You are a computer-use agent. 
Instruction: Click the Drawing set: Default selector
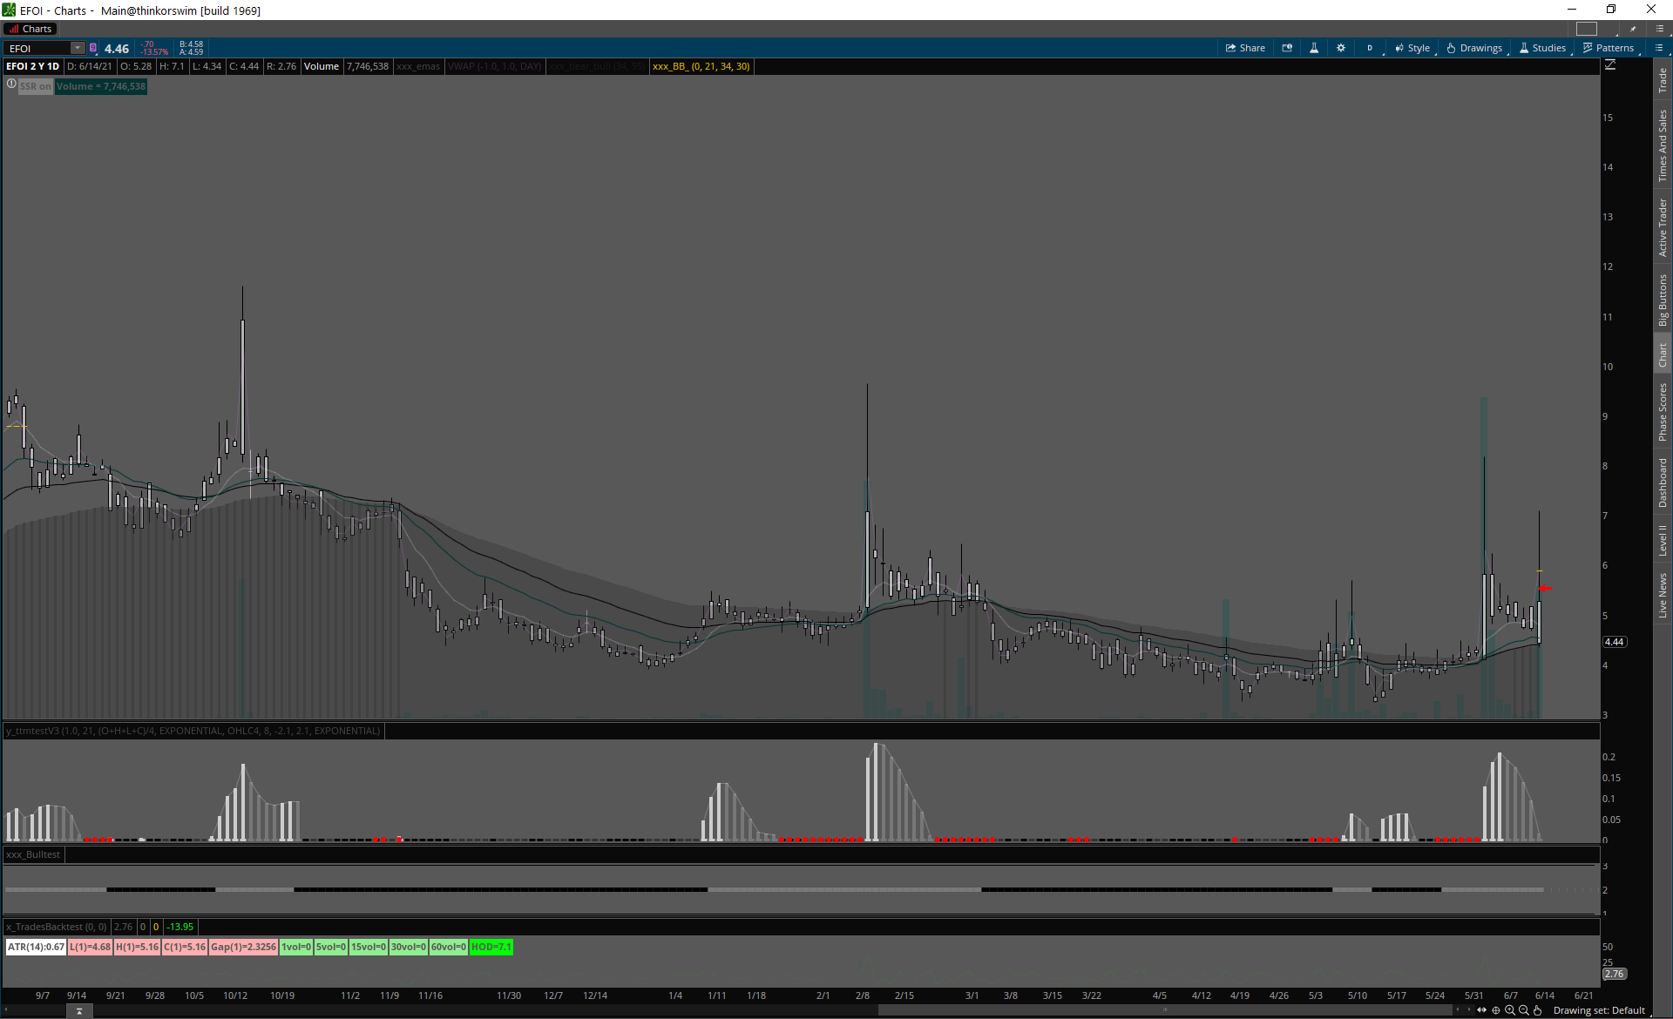coord(1599,1010)
